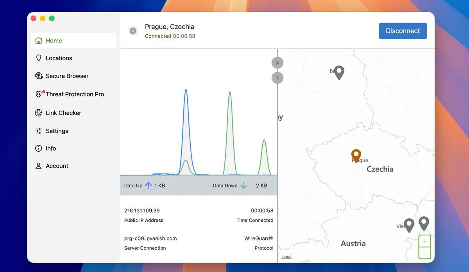Image resolution: width=469 pixels, height=272 pixels.
Task: Click the Account person icon
Action: coord(38,166)
